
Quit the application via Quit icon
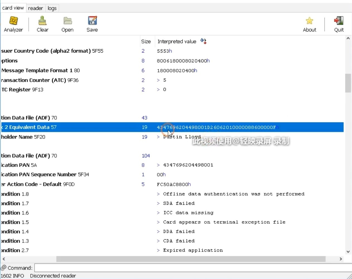pos(339,24)
